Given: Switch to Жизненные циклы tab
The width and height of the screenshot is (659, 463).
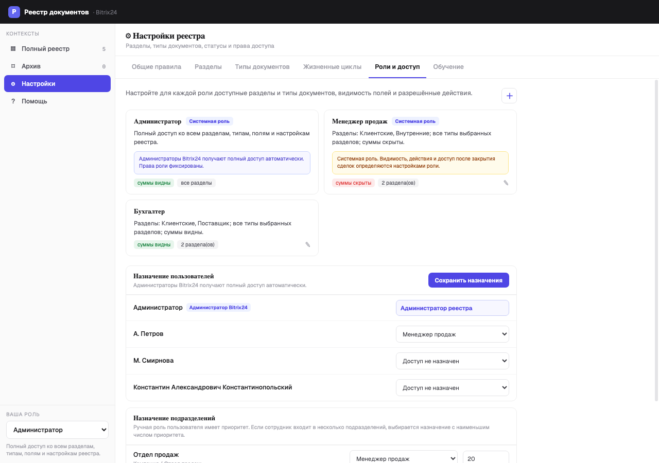Looking at the screenshot, I should click(x=333, y=67).
